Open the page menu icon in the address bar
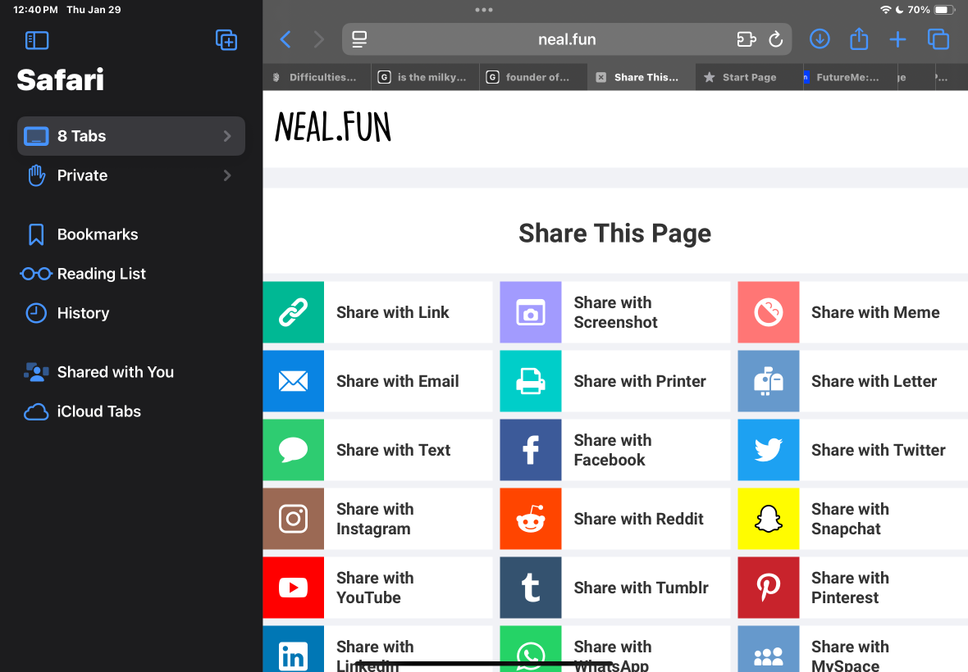The height and width of the screenshot is (672, 968). coord(359,39)
